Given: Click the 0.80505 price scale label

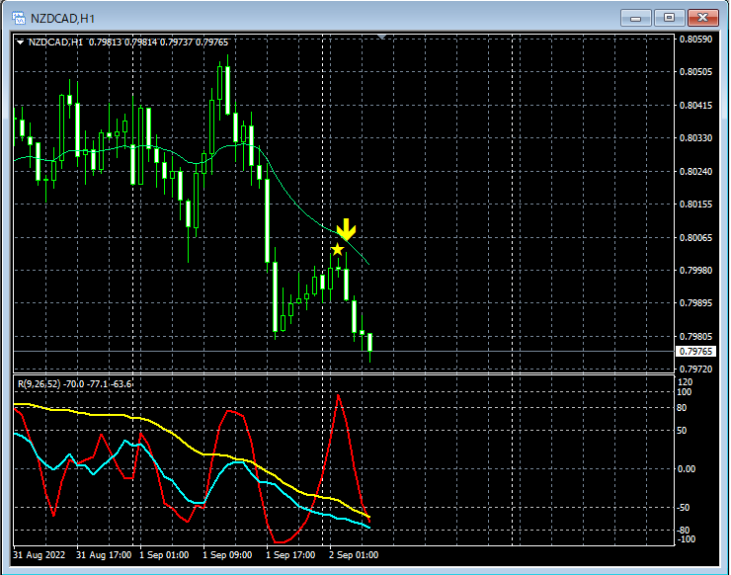Looking at the screenshot, I should pos(695,72).
